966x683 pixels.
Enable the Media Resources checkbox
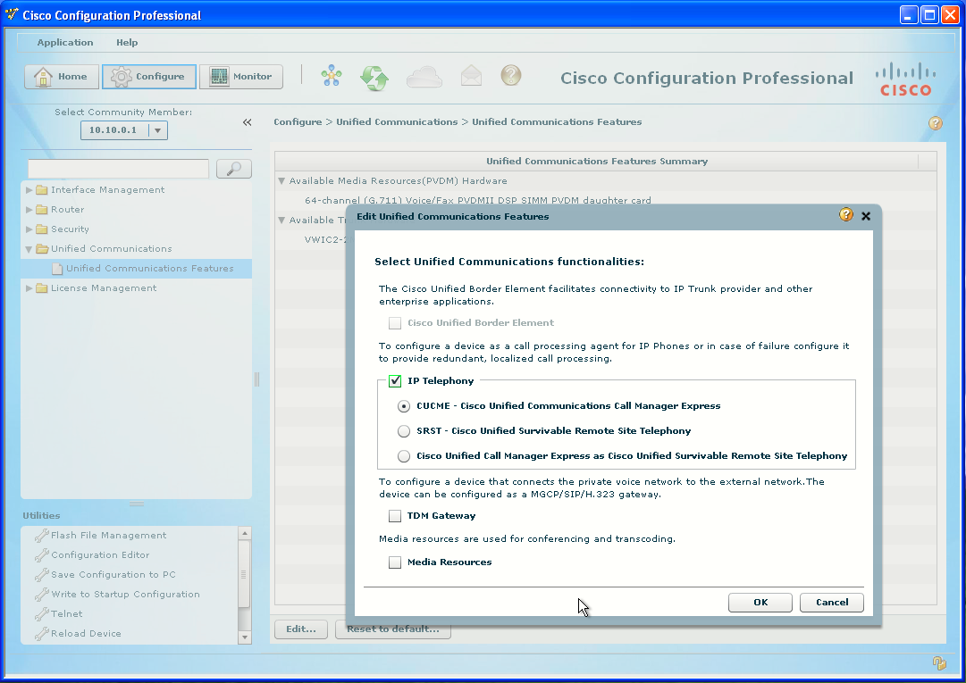[395, 562]
